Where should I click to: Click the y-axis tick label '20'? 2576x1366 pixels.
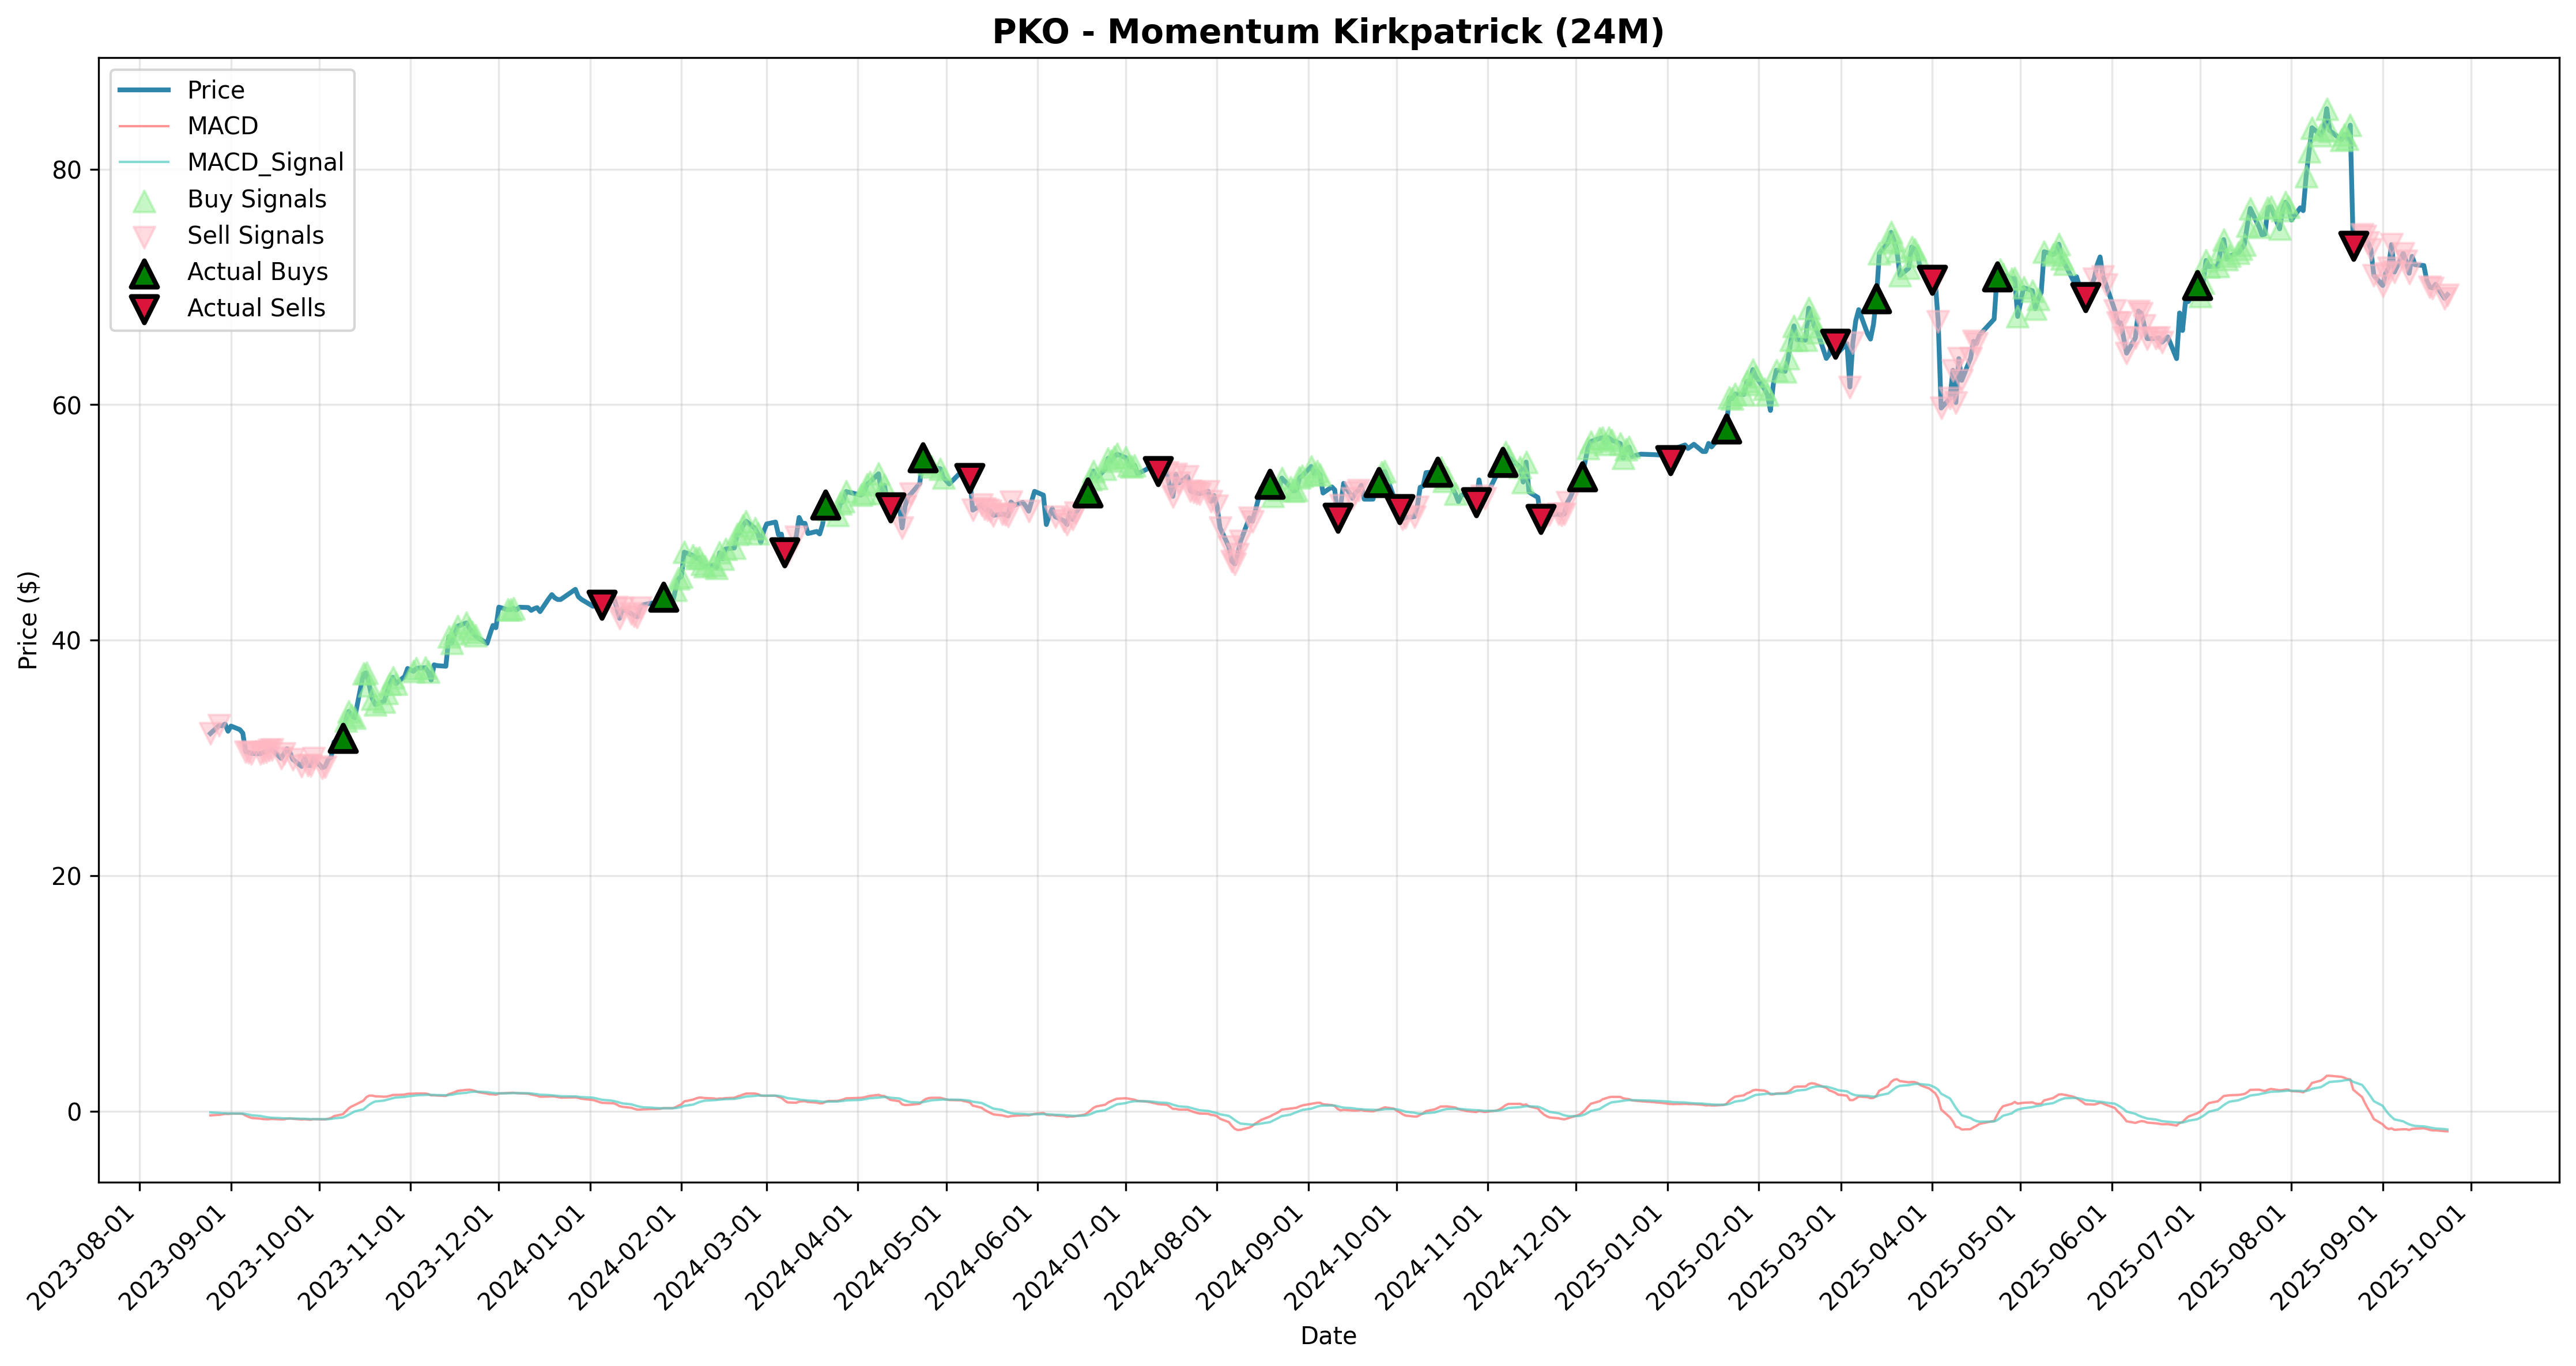tap(66, 876)
